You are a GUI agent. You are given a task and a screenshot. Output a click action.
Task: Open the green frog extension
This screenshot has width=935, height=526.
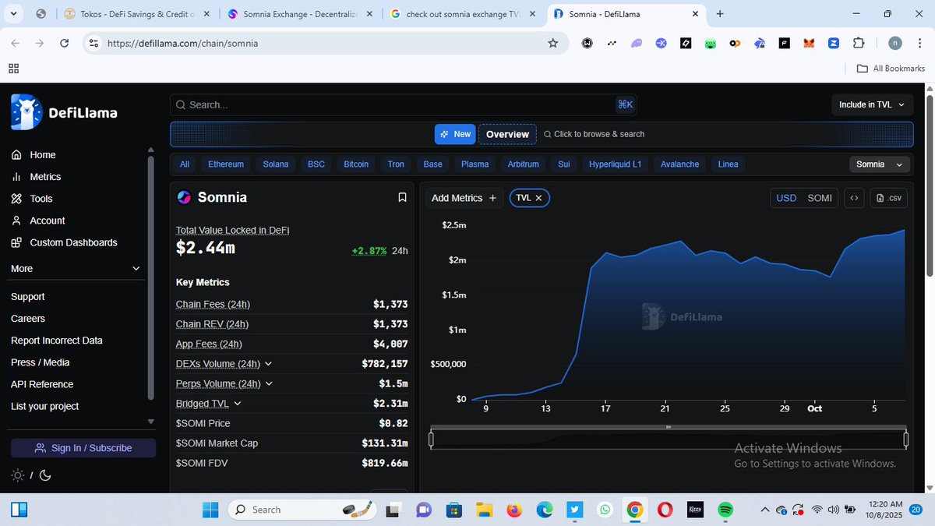(711, 44)
